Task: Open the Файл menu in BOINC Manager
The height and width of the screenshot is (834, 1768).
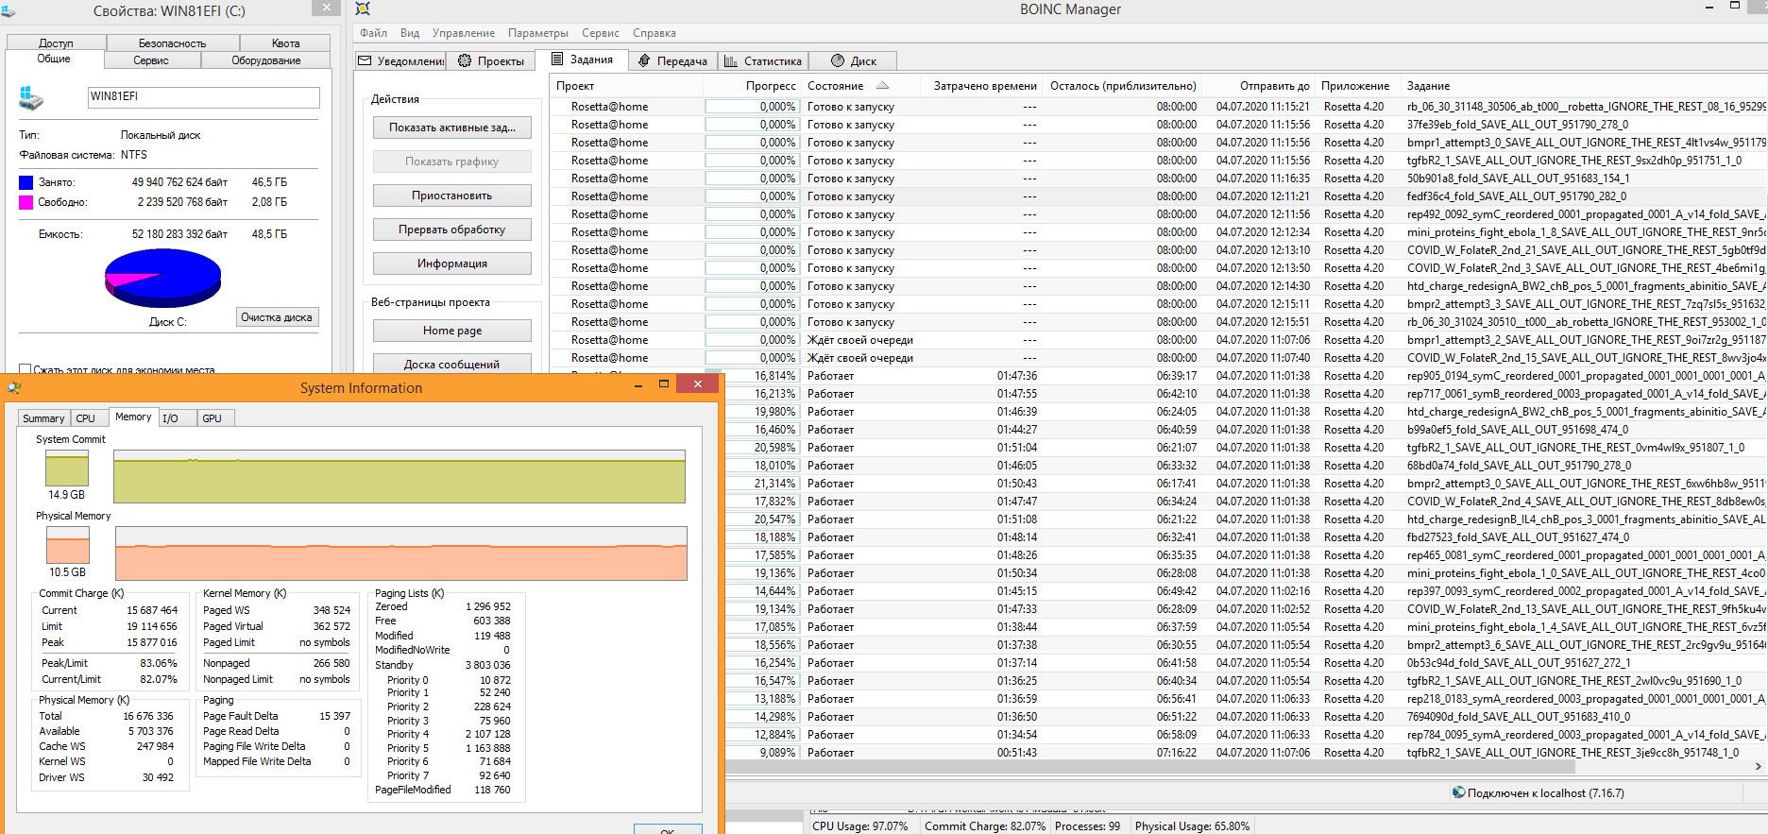Action: [373, 33]
